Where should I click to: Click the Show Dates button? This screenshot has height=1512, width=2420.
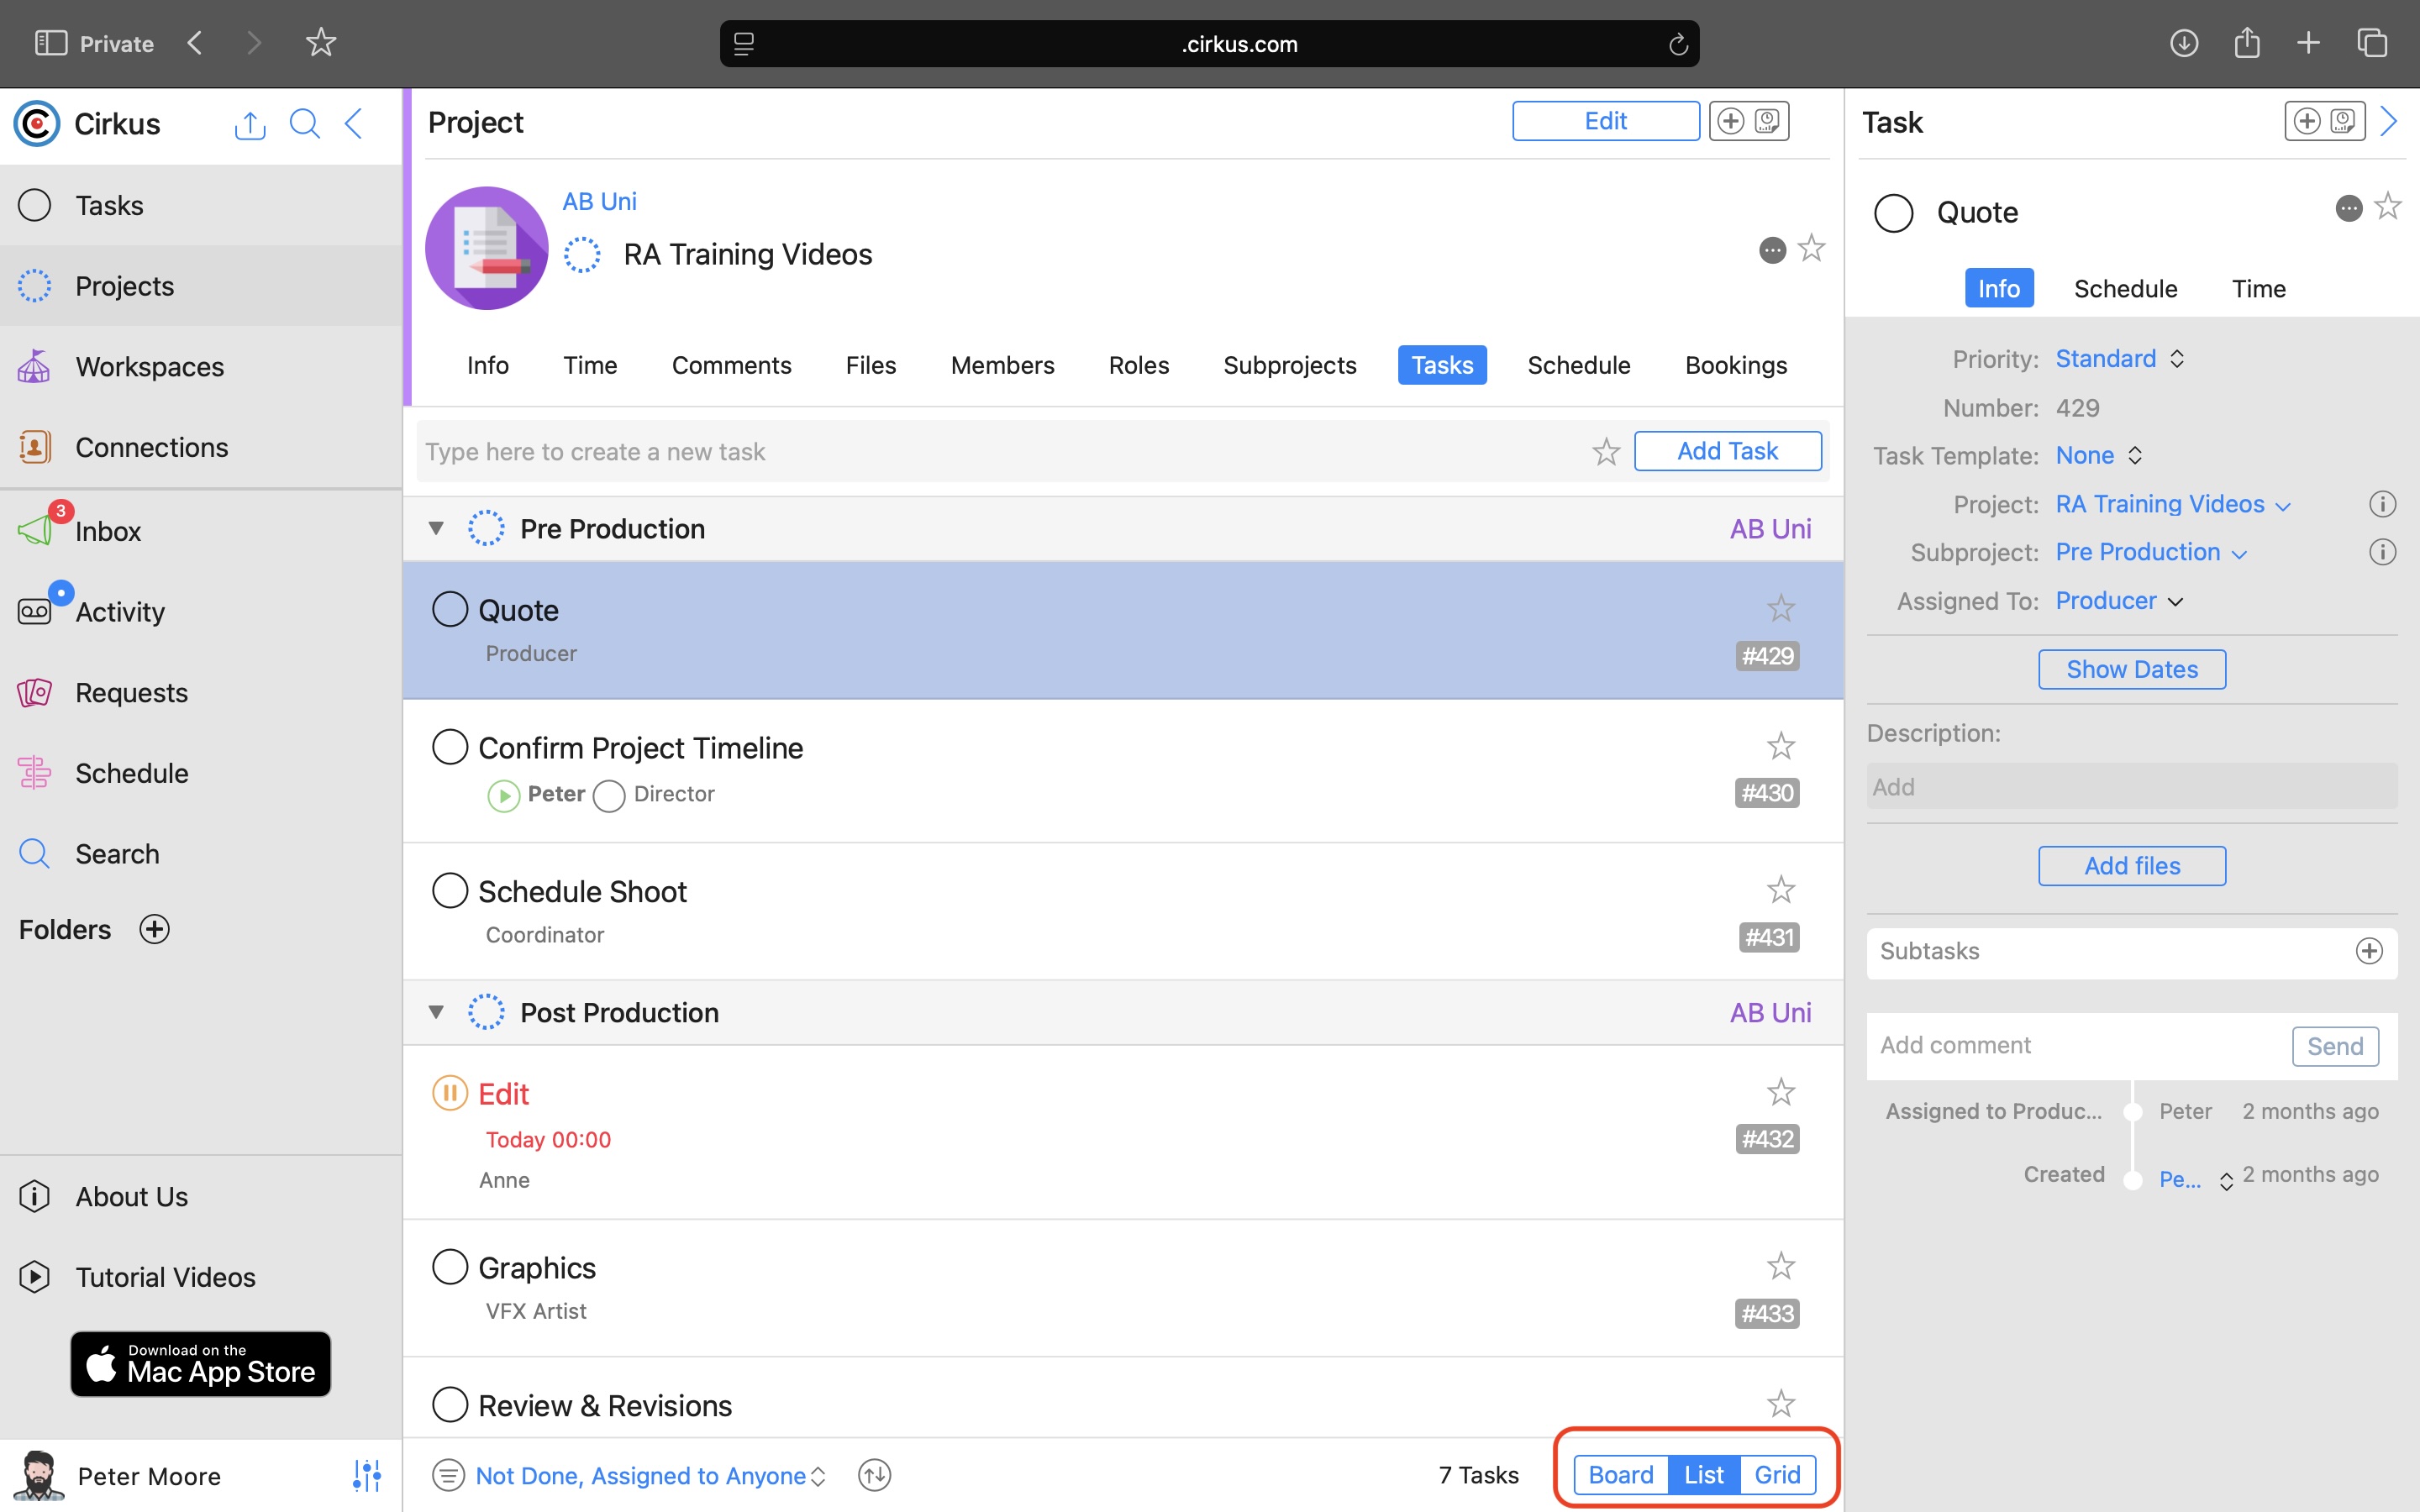pos(2131,669)
